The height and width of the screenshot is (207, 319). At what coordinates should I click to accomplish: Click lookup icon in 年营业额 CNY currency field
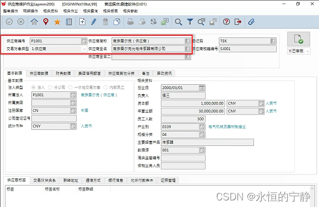pyautogui.click(x=261, y=111)
